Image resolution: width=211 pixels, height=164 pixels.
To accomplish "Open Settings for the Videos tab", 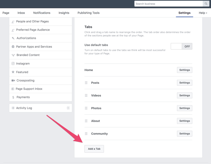I will [184, 95].
